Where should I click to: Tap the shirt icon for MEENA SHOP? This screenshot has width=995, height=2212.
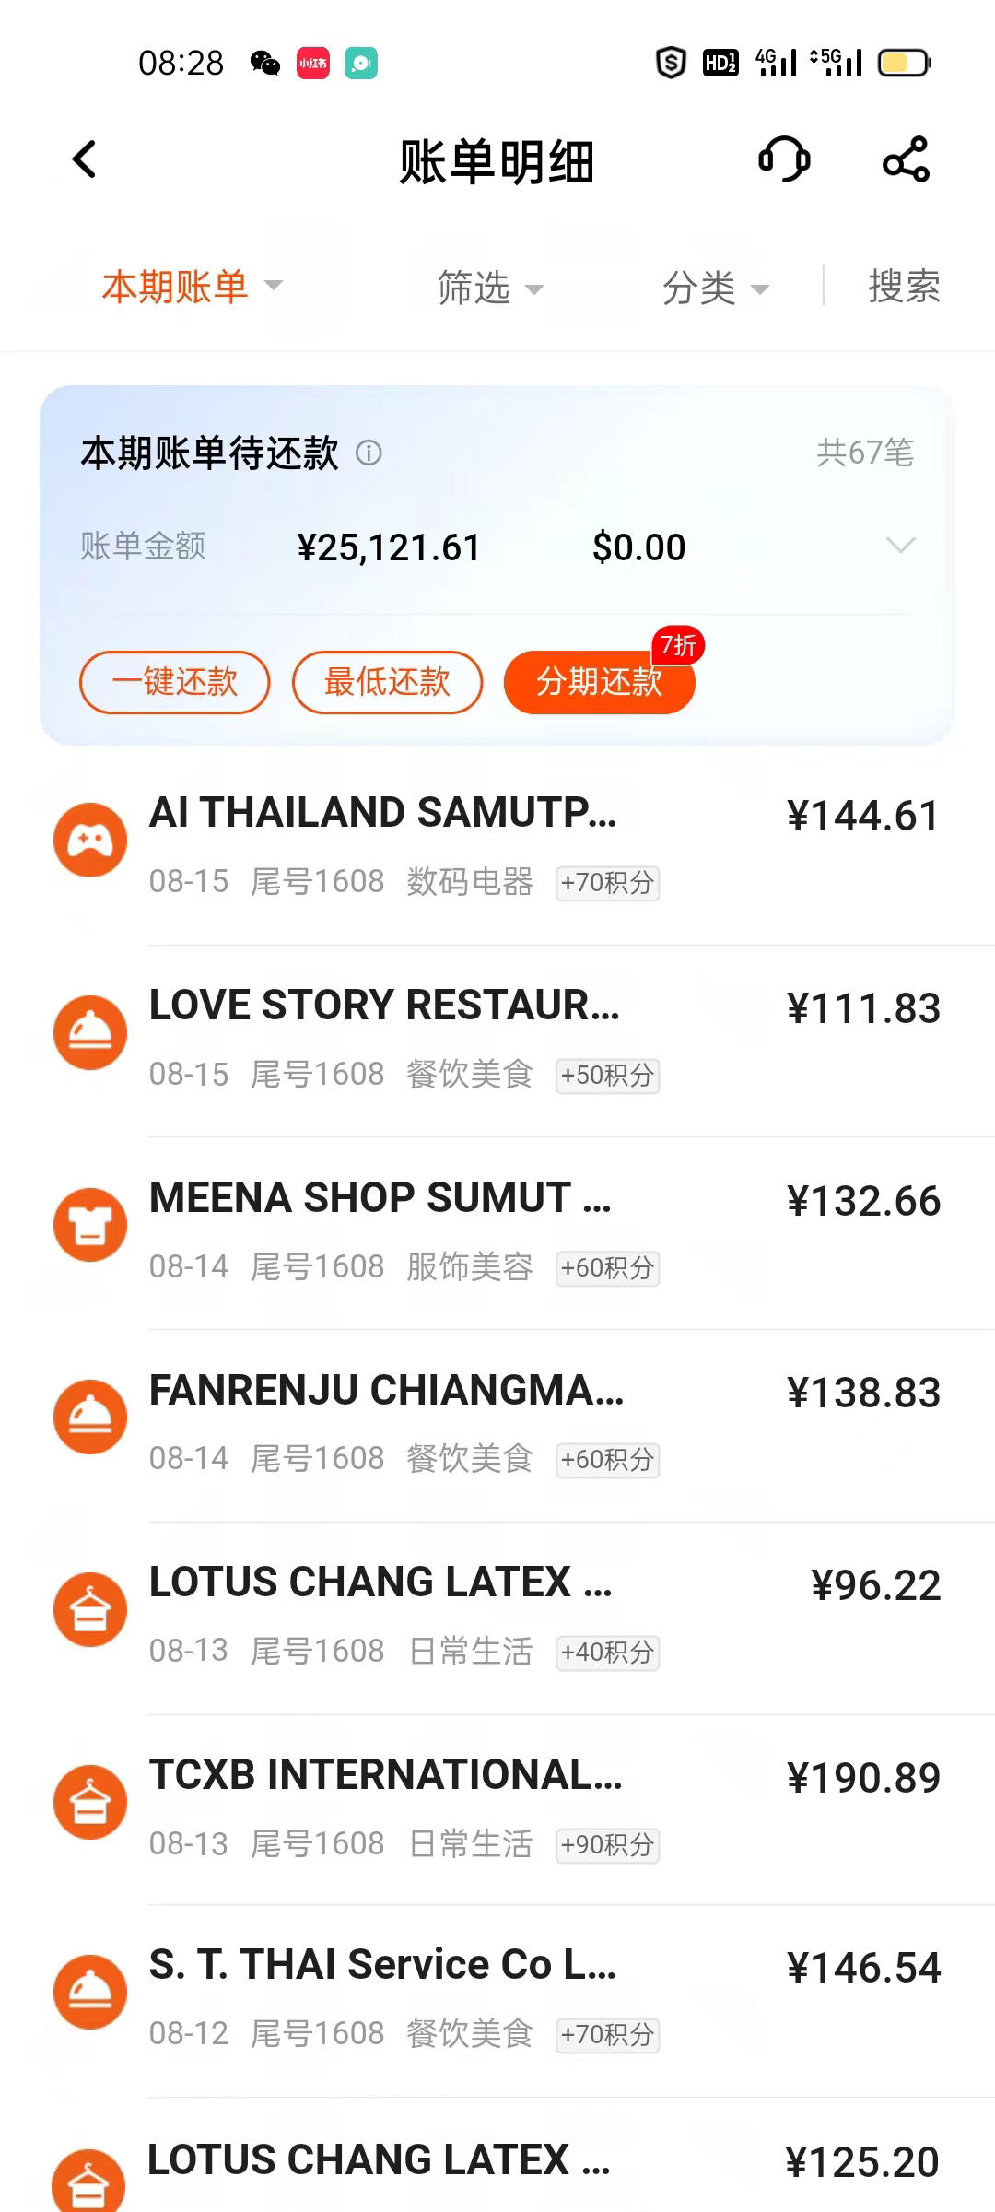point(90,1225)
